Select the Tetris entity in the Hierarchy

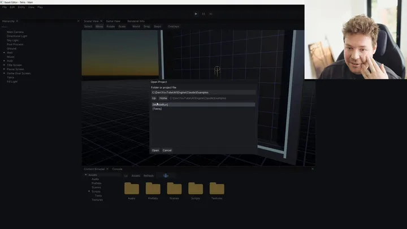point(10,77)
